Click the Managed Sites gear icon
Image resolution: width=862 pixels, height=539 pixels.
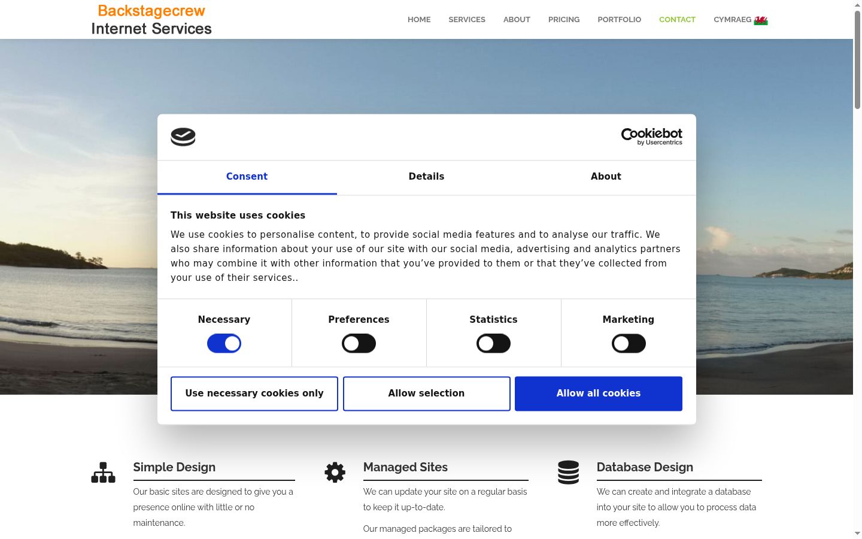click(335, 473)
